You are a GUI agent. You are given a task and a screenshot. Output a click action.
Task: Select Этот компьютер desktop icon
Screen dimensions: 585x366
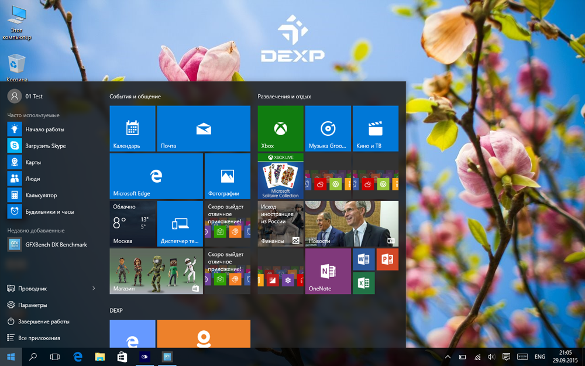pos(17,23)
